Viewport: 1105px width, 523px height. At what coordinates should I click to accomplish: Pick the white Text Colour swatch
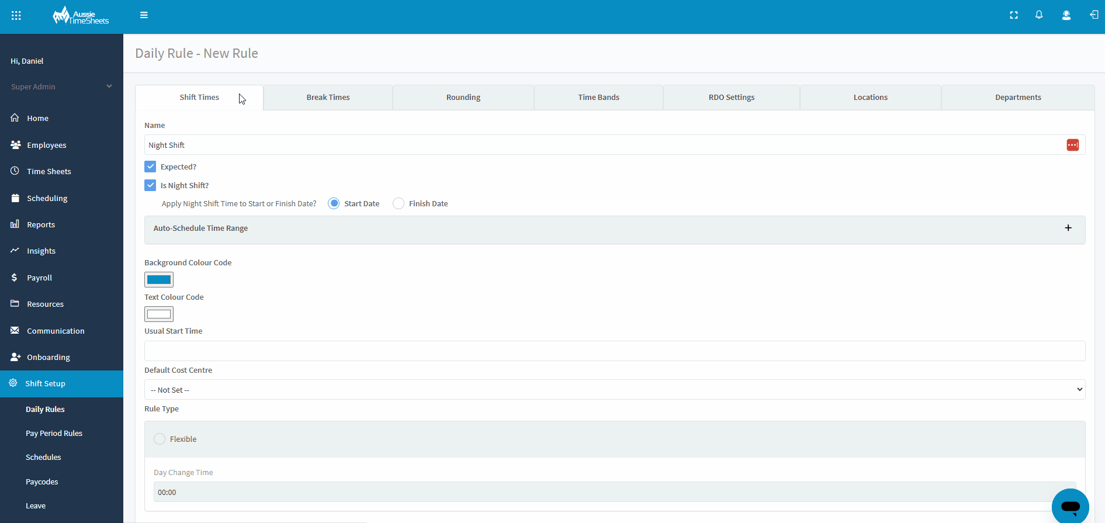click(159, 314)
